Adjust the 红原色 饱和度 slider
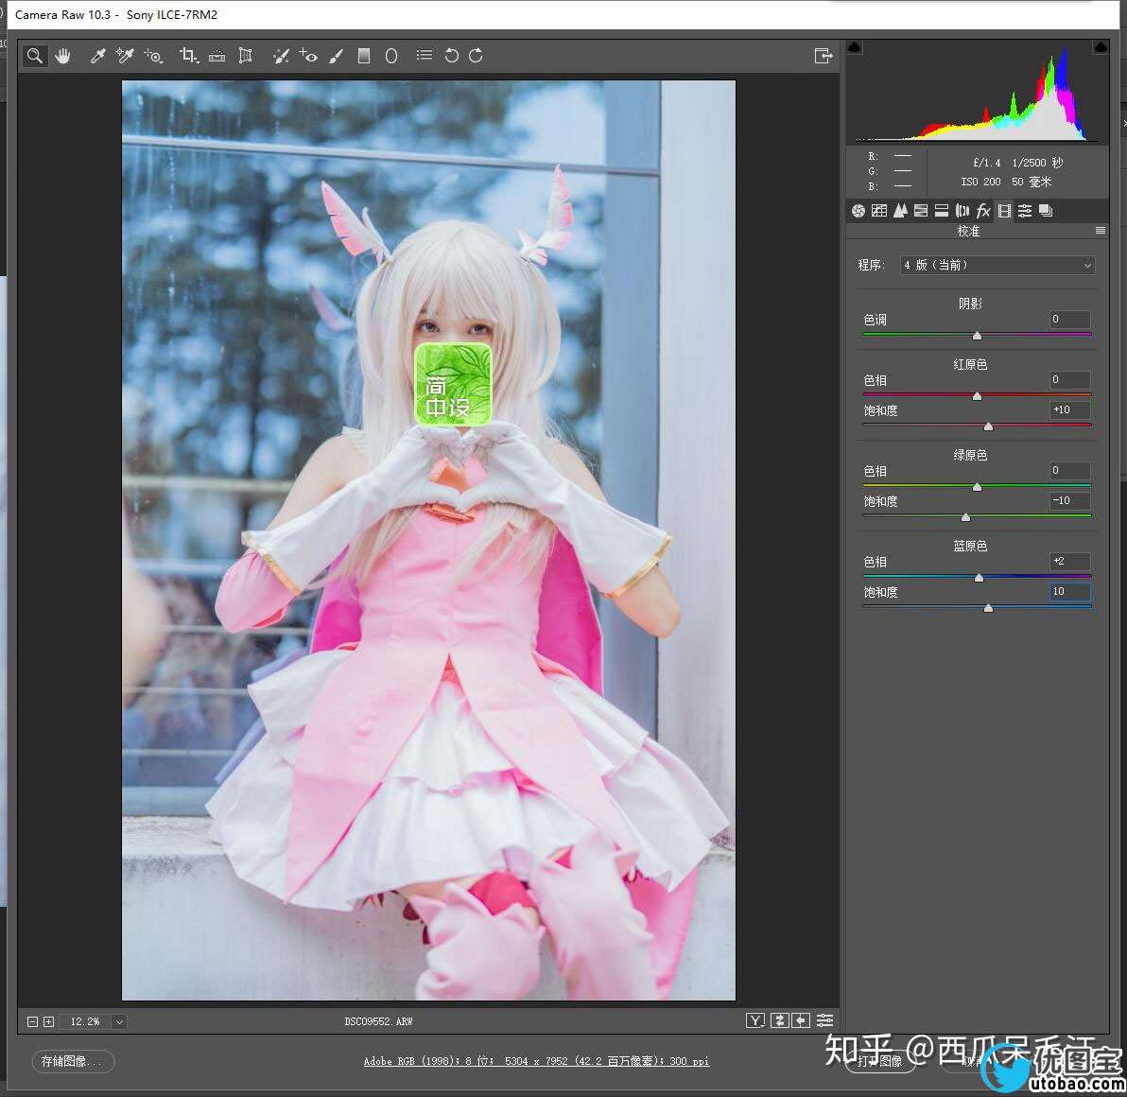The height and width of the screenshot is (1097, 1127). pyautogui.click(x=988, y=427)
